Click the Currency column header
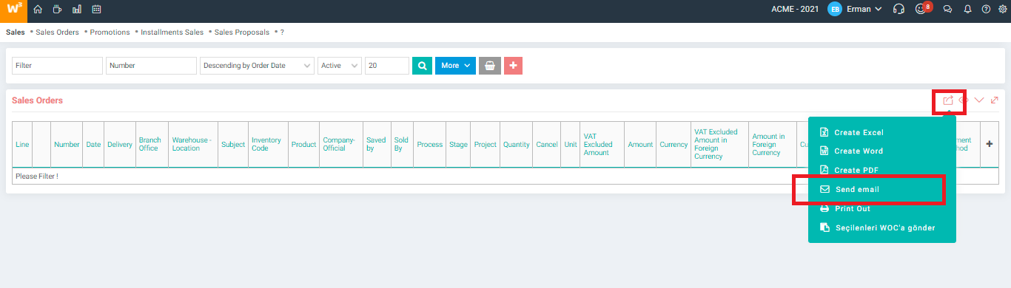This screenshot has height=288, width=1011. (x=674, y=145)
